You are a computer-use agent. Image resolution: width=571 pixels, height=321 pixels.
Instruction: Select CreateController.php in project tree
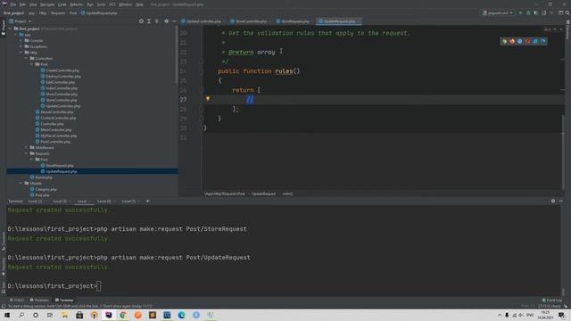(62, 70)
